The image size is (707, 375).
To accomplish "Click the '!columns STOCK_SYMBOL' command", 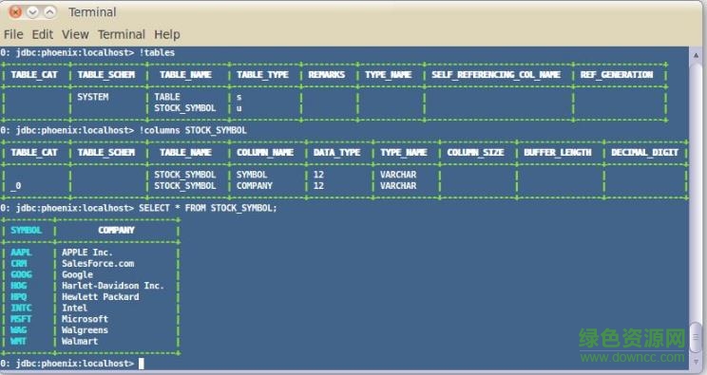I will [193, 130].
